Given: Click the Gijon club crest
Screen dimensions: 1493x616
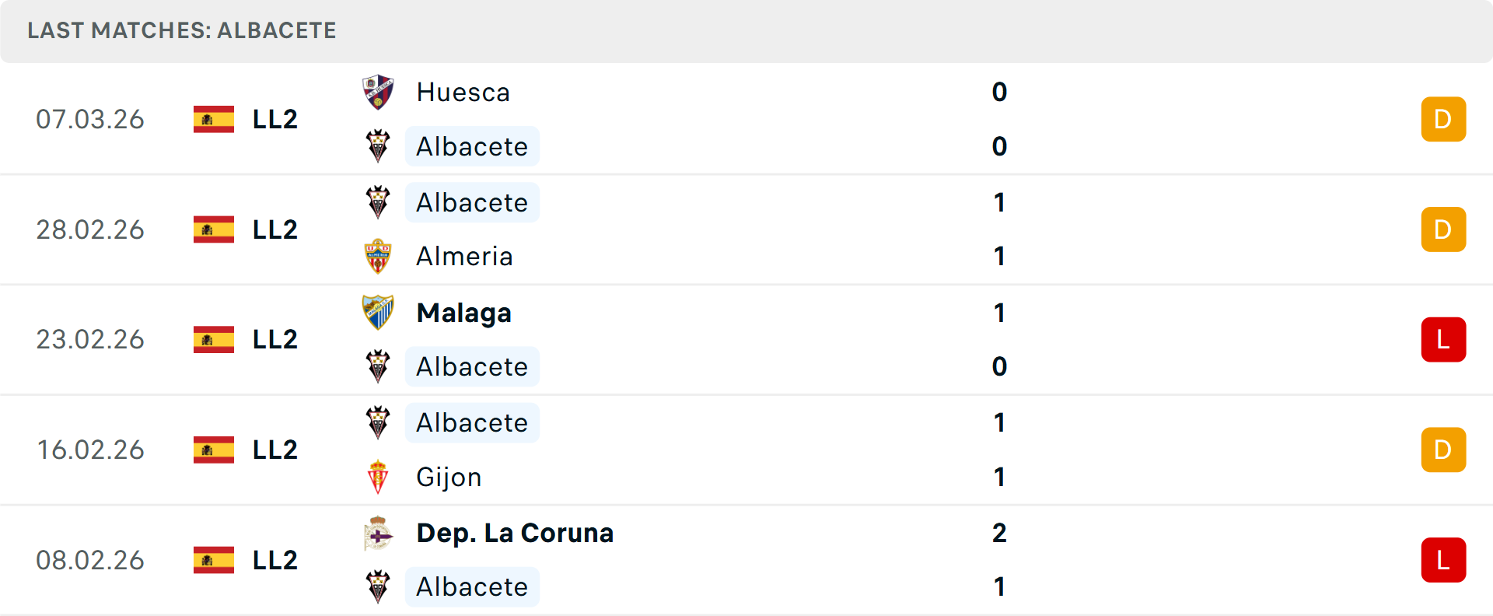Looking at the screenshot, I should 378,477.
